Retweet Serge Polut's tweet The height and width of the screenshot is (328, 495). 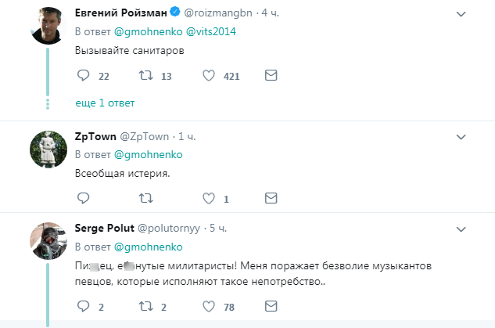[145, 307]
